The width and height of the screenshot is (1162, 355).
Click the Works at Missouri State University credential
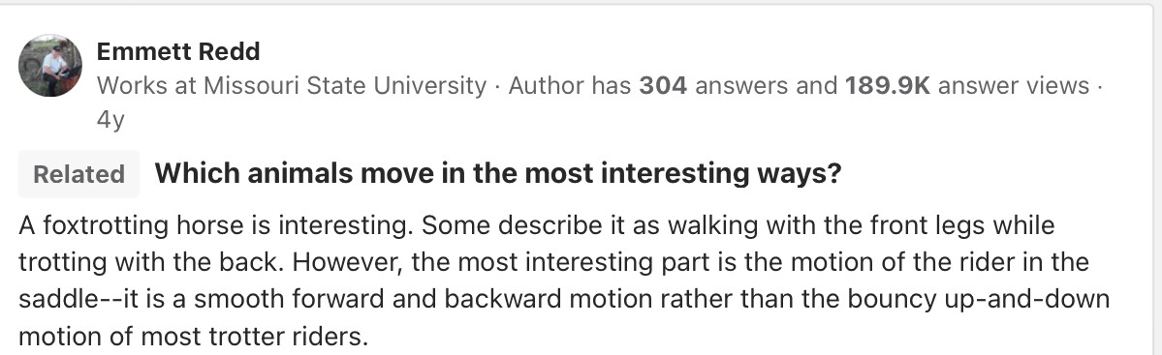click(x=292, y=86)
